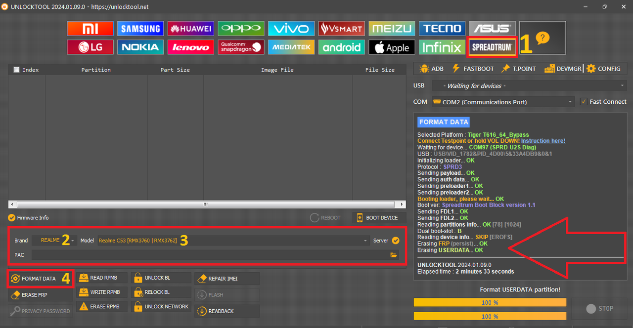The image size is (633, 328).
Task: Open the USB devices dropdown
Action: (529, 86)
